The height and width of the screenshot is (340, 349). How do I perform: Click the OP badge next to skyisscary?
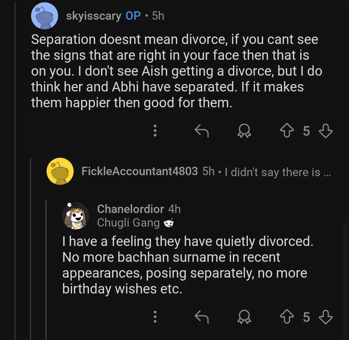133,16
